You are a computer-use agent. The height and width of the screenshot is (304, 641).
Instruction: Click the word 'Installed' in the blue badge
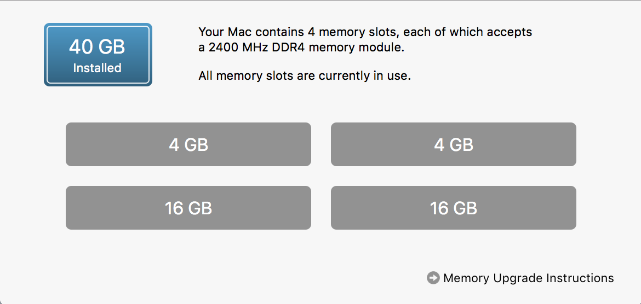[x=98, y=68]
